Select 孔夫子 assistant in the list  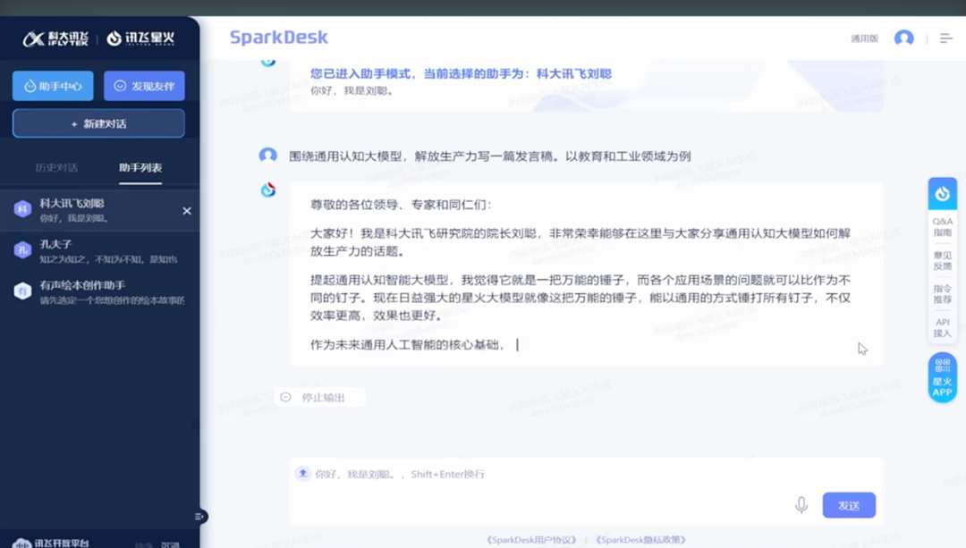[98, 249]
